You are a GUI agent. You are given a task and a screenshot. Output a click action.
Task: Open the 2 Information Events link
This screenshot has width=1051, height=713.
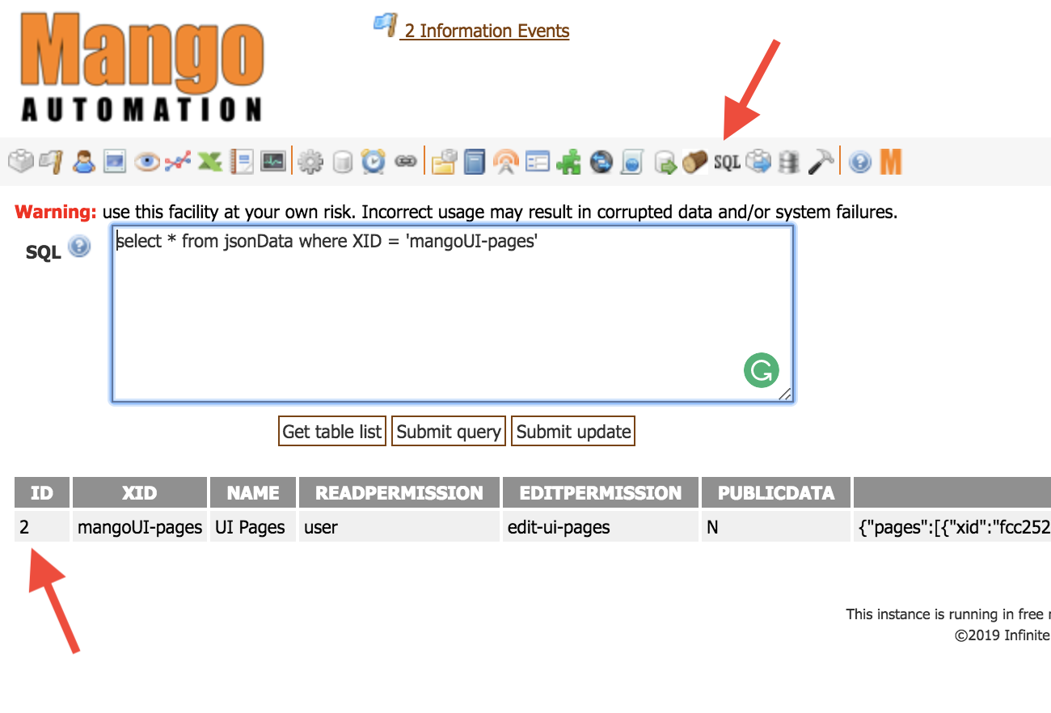487,31
